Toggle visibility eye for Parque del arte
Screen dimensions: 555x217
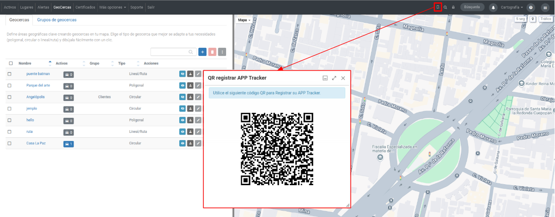(x=182, y=85)
